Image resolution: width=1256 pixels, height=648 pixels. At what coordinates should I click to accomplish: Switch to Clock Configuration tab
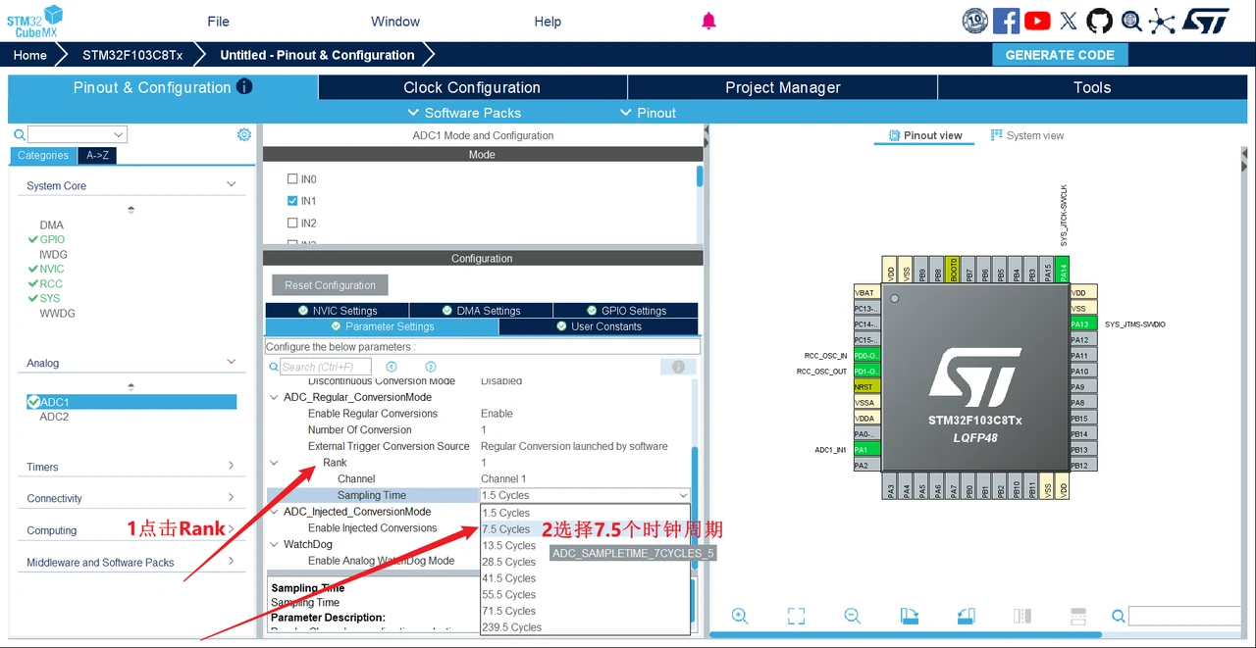click(x=472, y=87)
